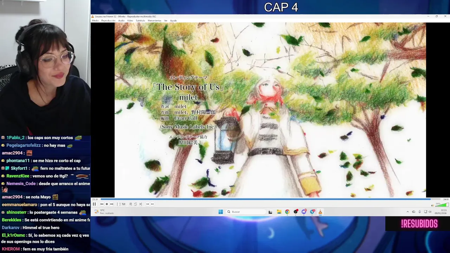Stop playback in VLC
The width and height of the screenshot is (450, 253).
[x=107, y=204]
